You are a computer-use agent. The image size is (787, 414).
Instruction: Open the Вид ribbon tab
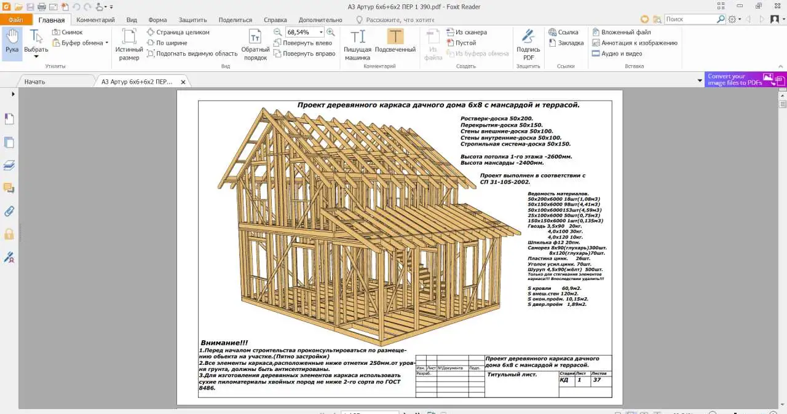[132, 20]
